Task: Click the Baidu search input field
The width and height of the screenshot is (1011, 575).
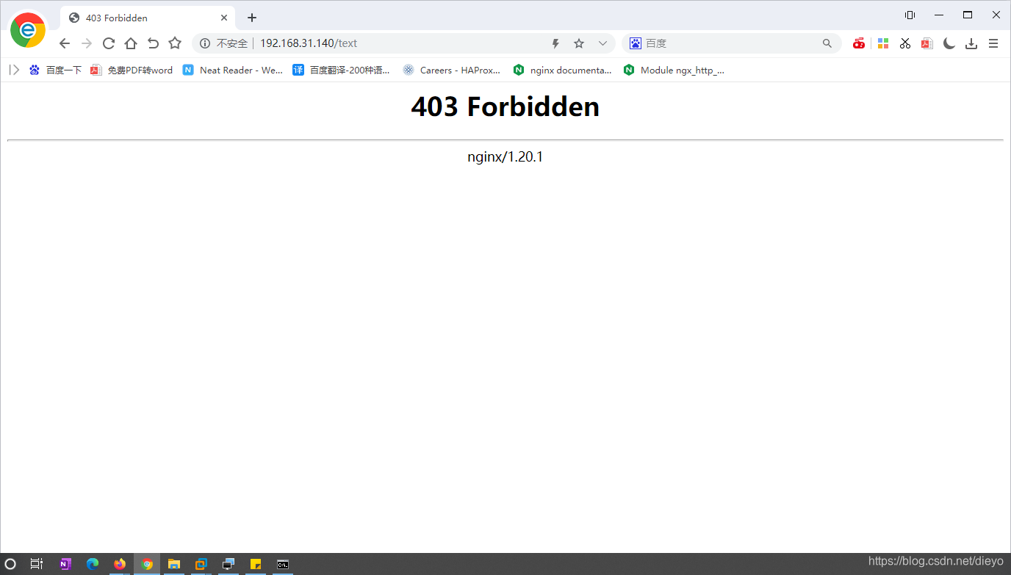Action: (731, 43)
